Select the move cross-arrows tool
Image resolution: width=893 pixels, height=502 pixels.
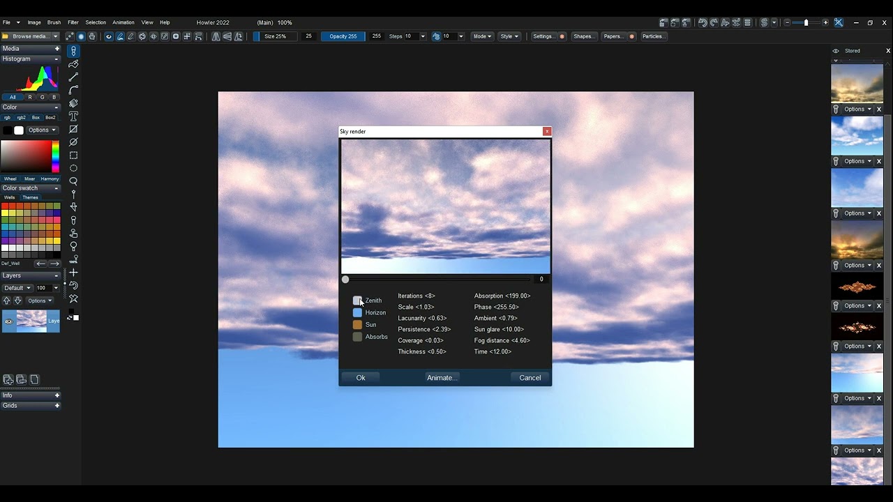pos(73,272)
